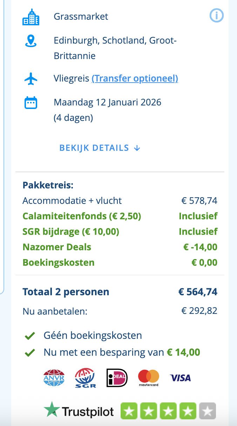Click the airplane icon

click(x=31, y=78)
